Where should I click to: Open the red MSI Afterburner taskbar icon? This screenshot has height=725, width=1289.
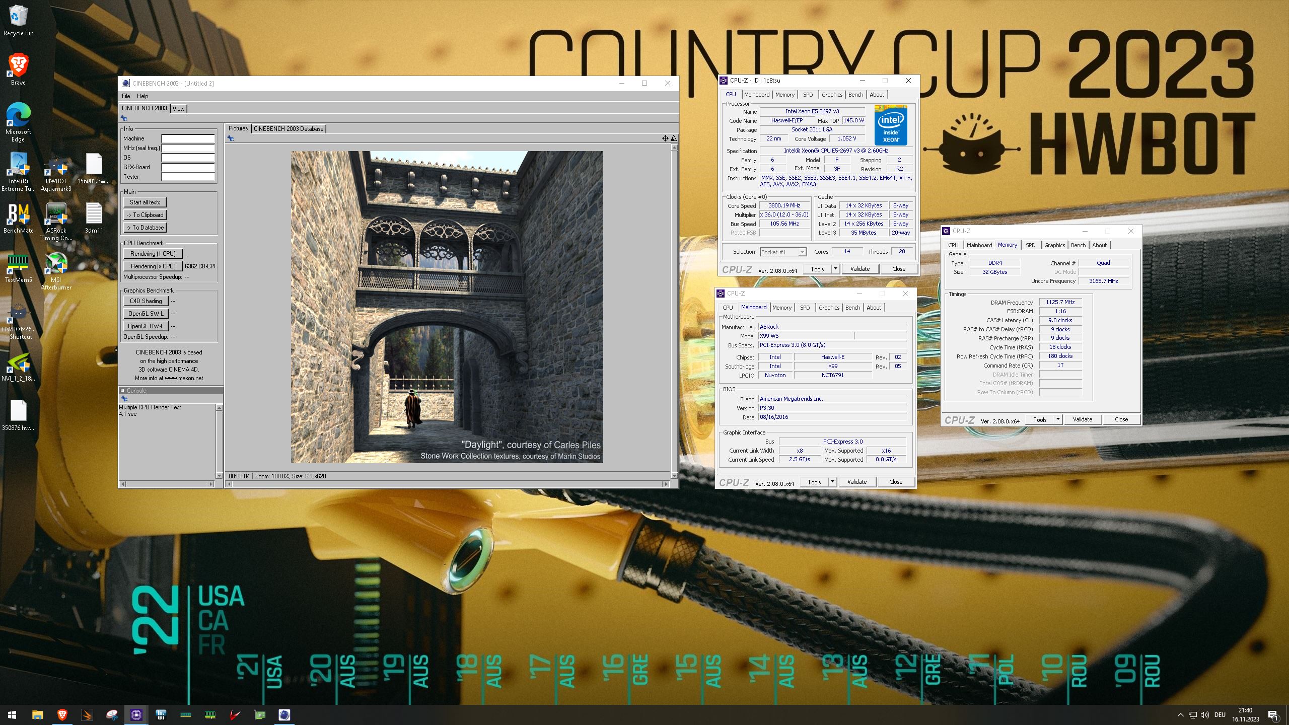pos(235,714)
